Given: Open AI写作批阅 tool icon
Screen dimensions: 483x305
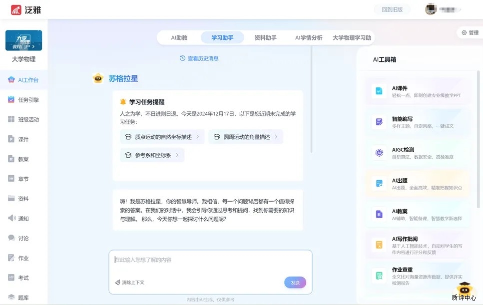Looking at the screenshot, I should point(379,245).
